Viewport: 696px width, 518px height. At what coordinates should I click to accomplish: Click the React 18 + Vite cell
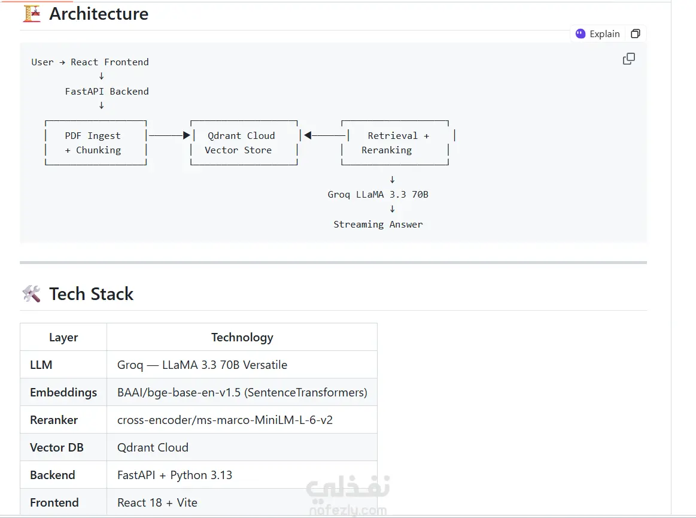pyautogui.click(x=157, y=502)
